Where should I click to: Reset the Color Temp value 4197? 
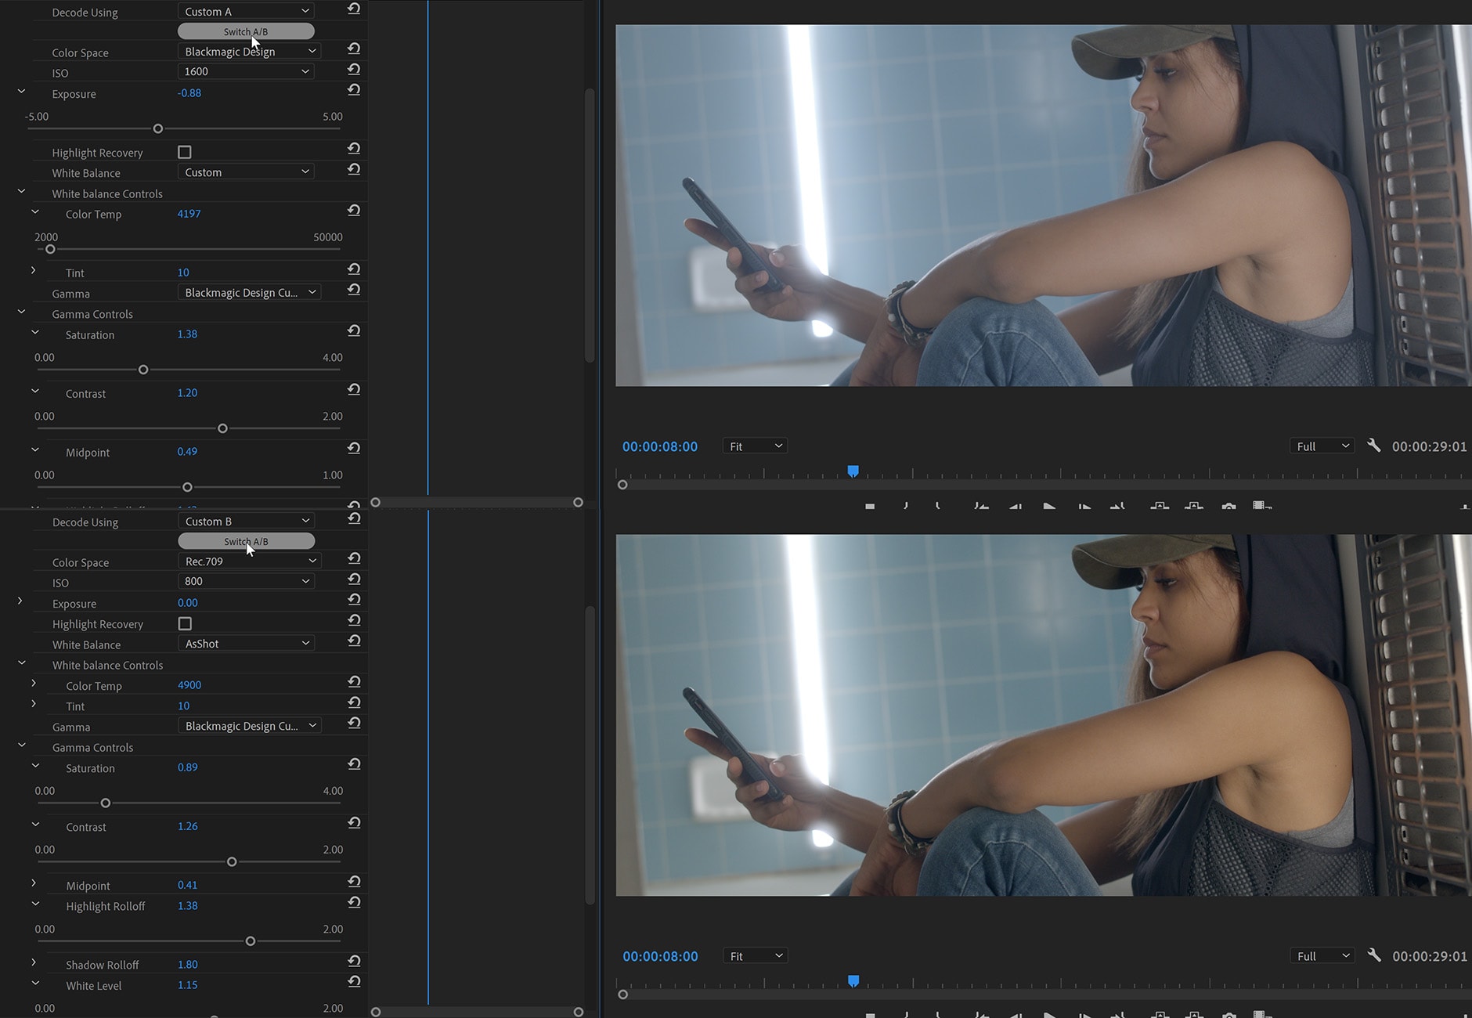tap(354, 211)
